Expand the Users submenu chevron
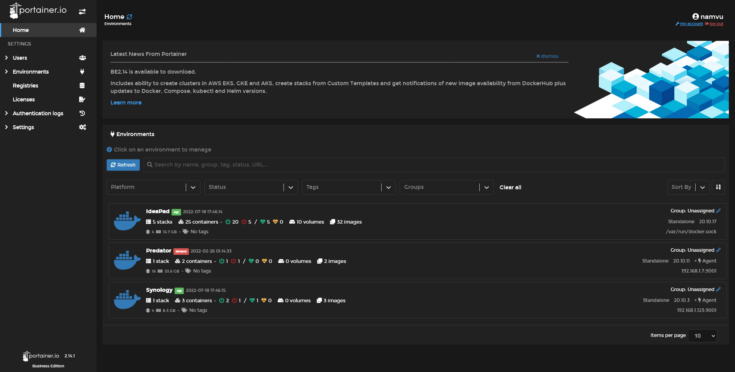This screenshot has width=735, height=372. 6,58
